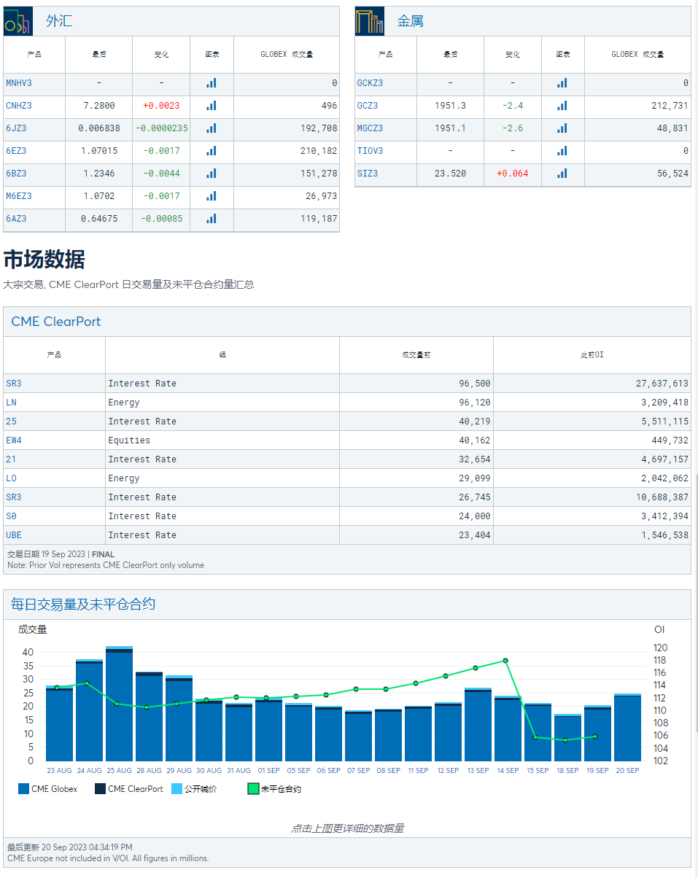Open product link GCKZ3
The width and height of the screenshot is (698, 878).
point(370,83)
